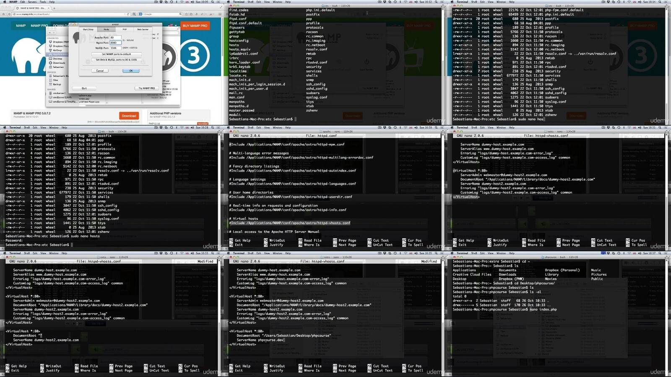Click To Spell in the httpd.conf nano window
This screenshot has height=377, width=671.
click(x=412, y=244)
